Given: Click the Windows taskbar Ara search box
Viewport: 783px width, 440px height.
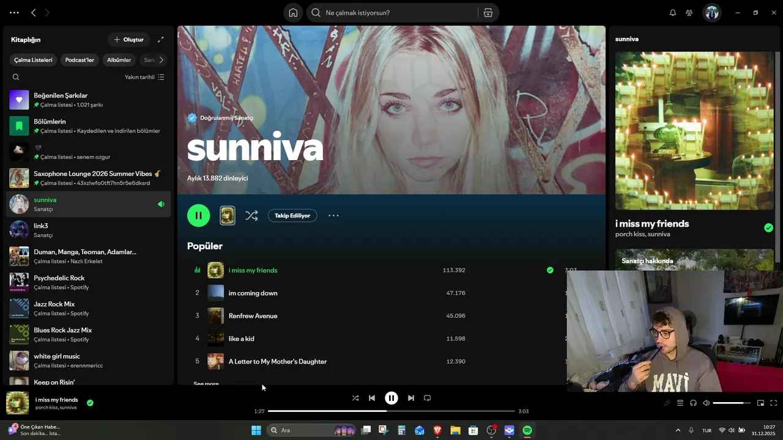Looking at the screenshot, I should click(x=312, y=430).
